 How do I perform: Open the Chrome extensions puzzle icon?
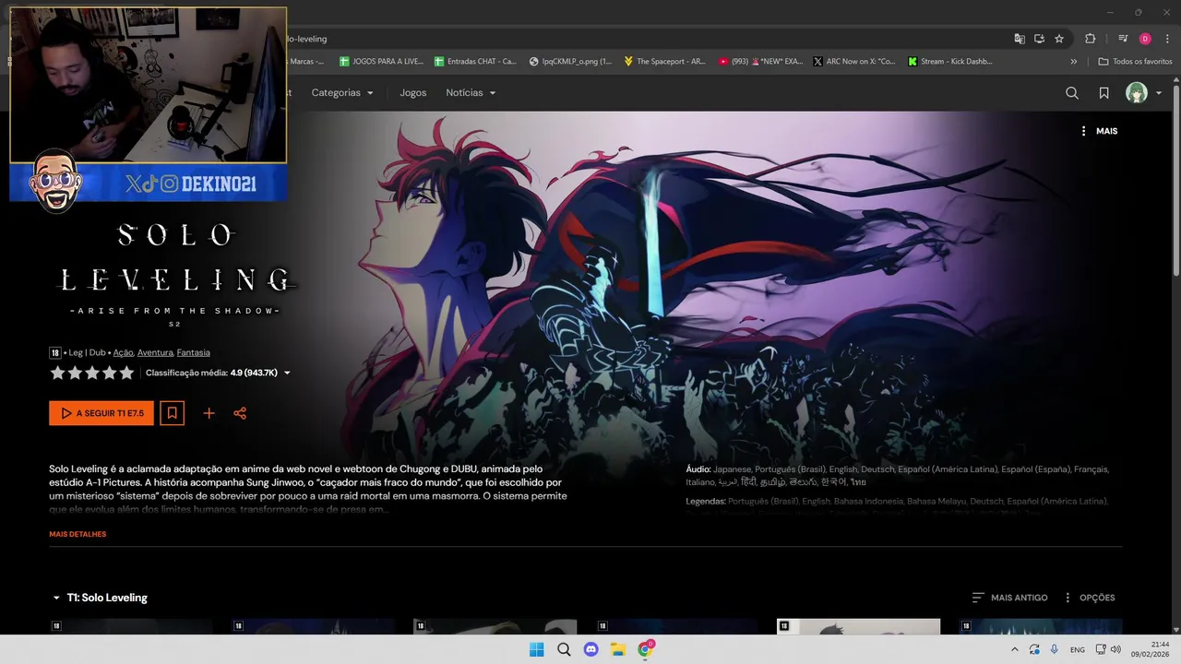[x=1090, y=39]
